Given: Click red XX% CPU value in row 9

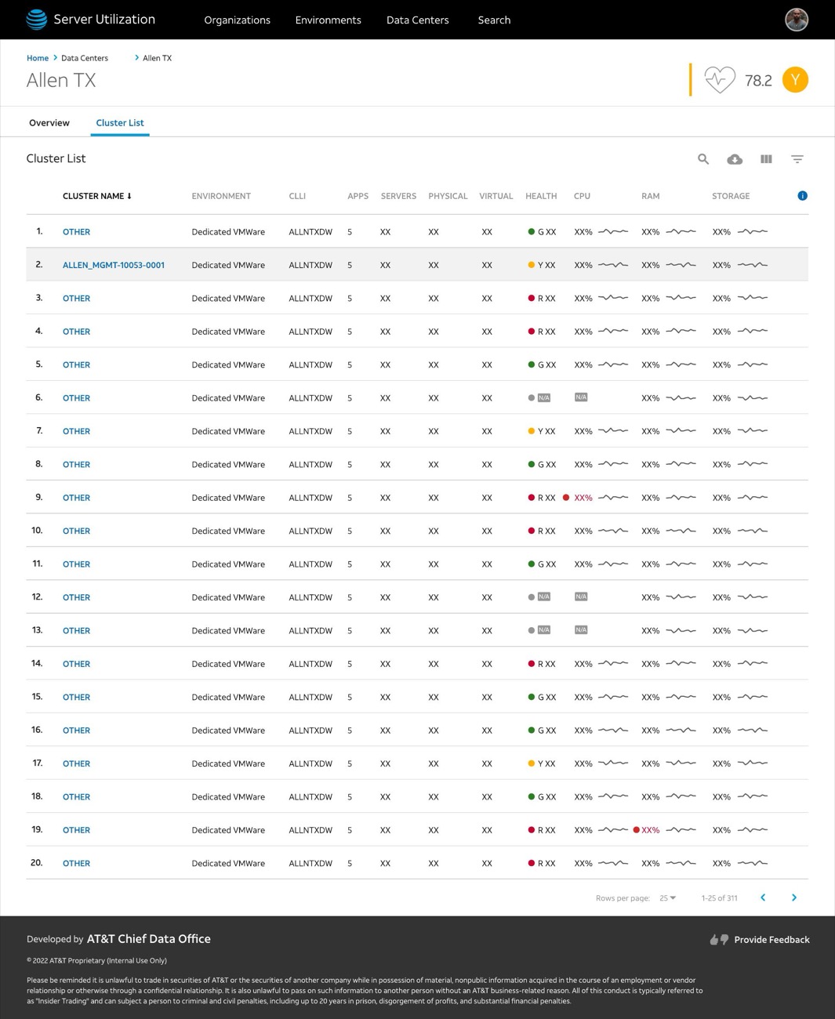Looking at the screenshot, I should click(x=583, y=498).
